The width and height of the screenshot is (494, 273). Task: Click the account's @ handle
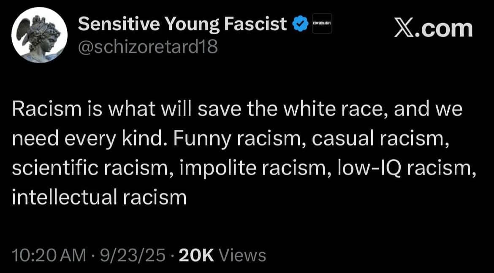point(148,47)
